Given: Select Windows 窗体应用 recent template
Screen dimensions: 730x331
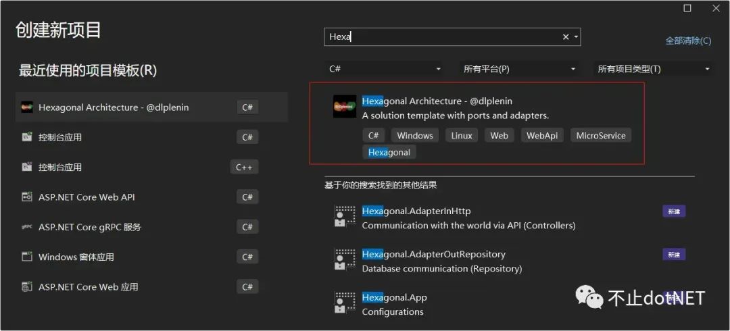Looking at the screenshot, I should tap(152, 257).
